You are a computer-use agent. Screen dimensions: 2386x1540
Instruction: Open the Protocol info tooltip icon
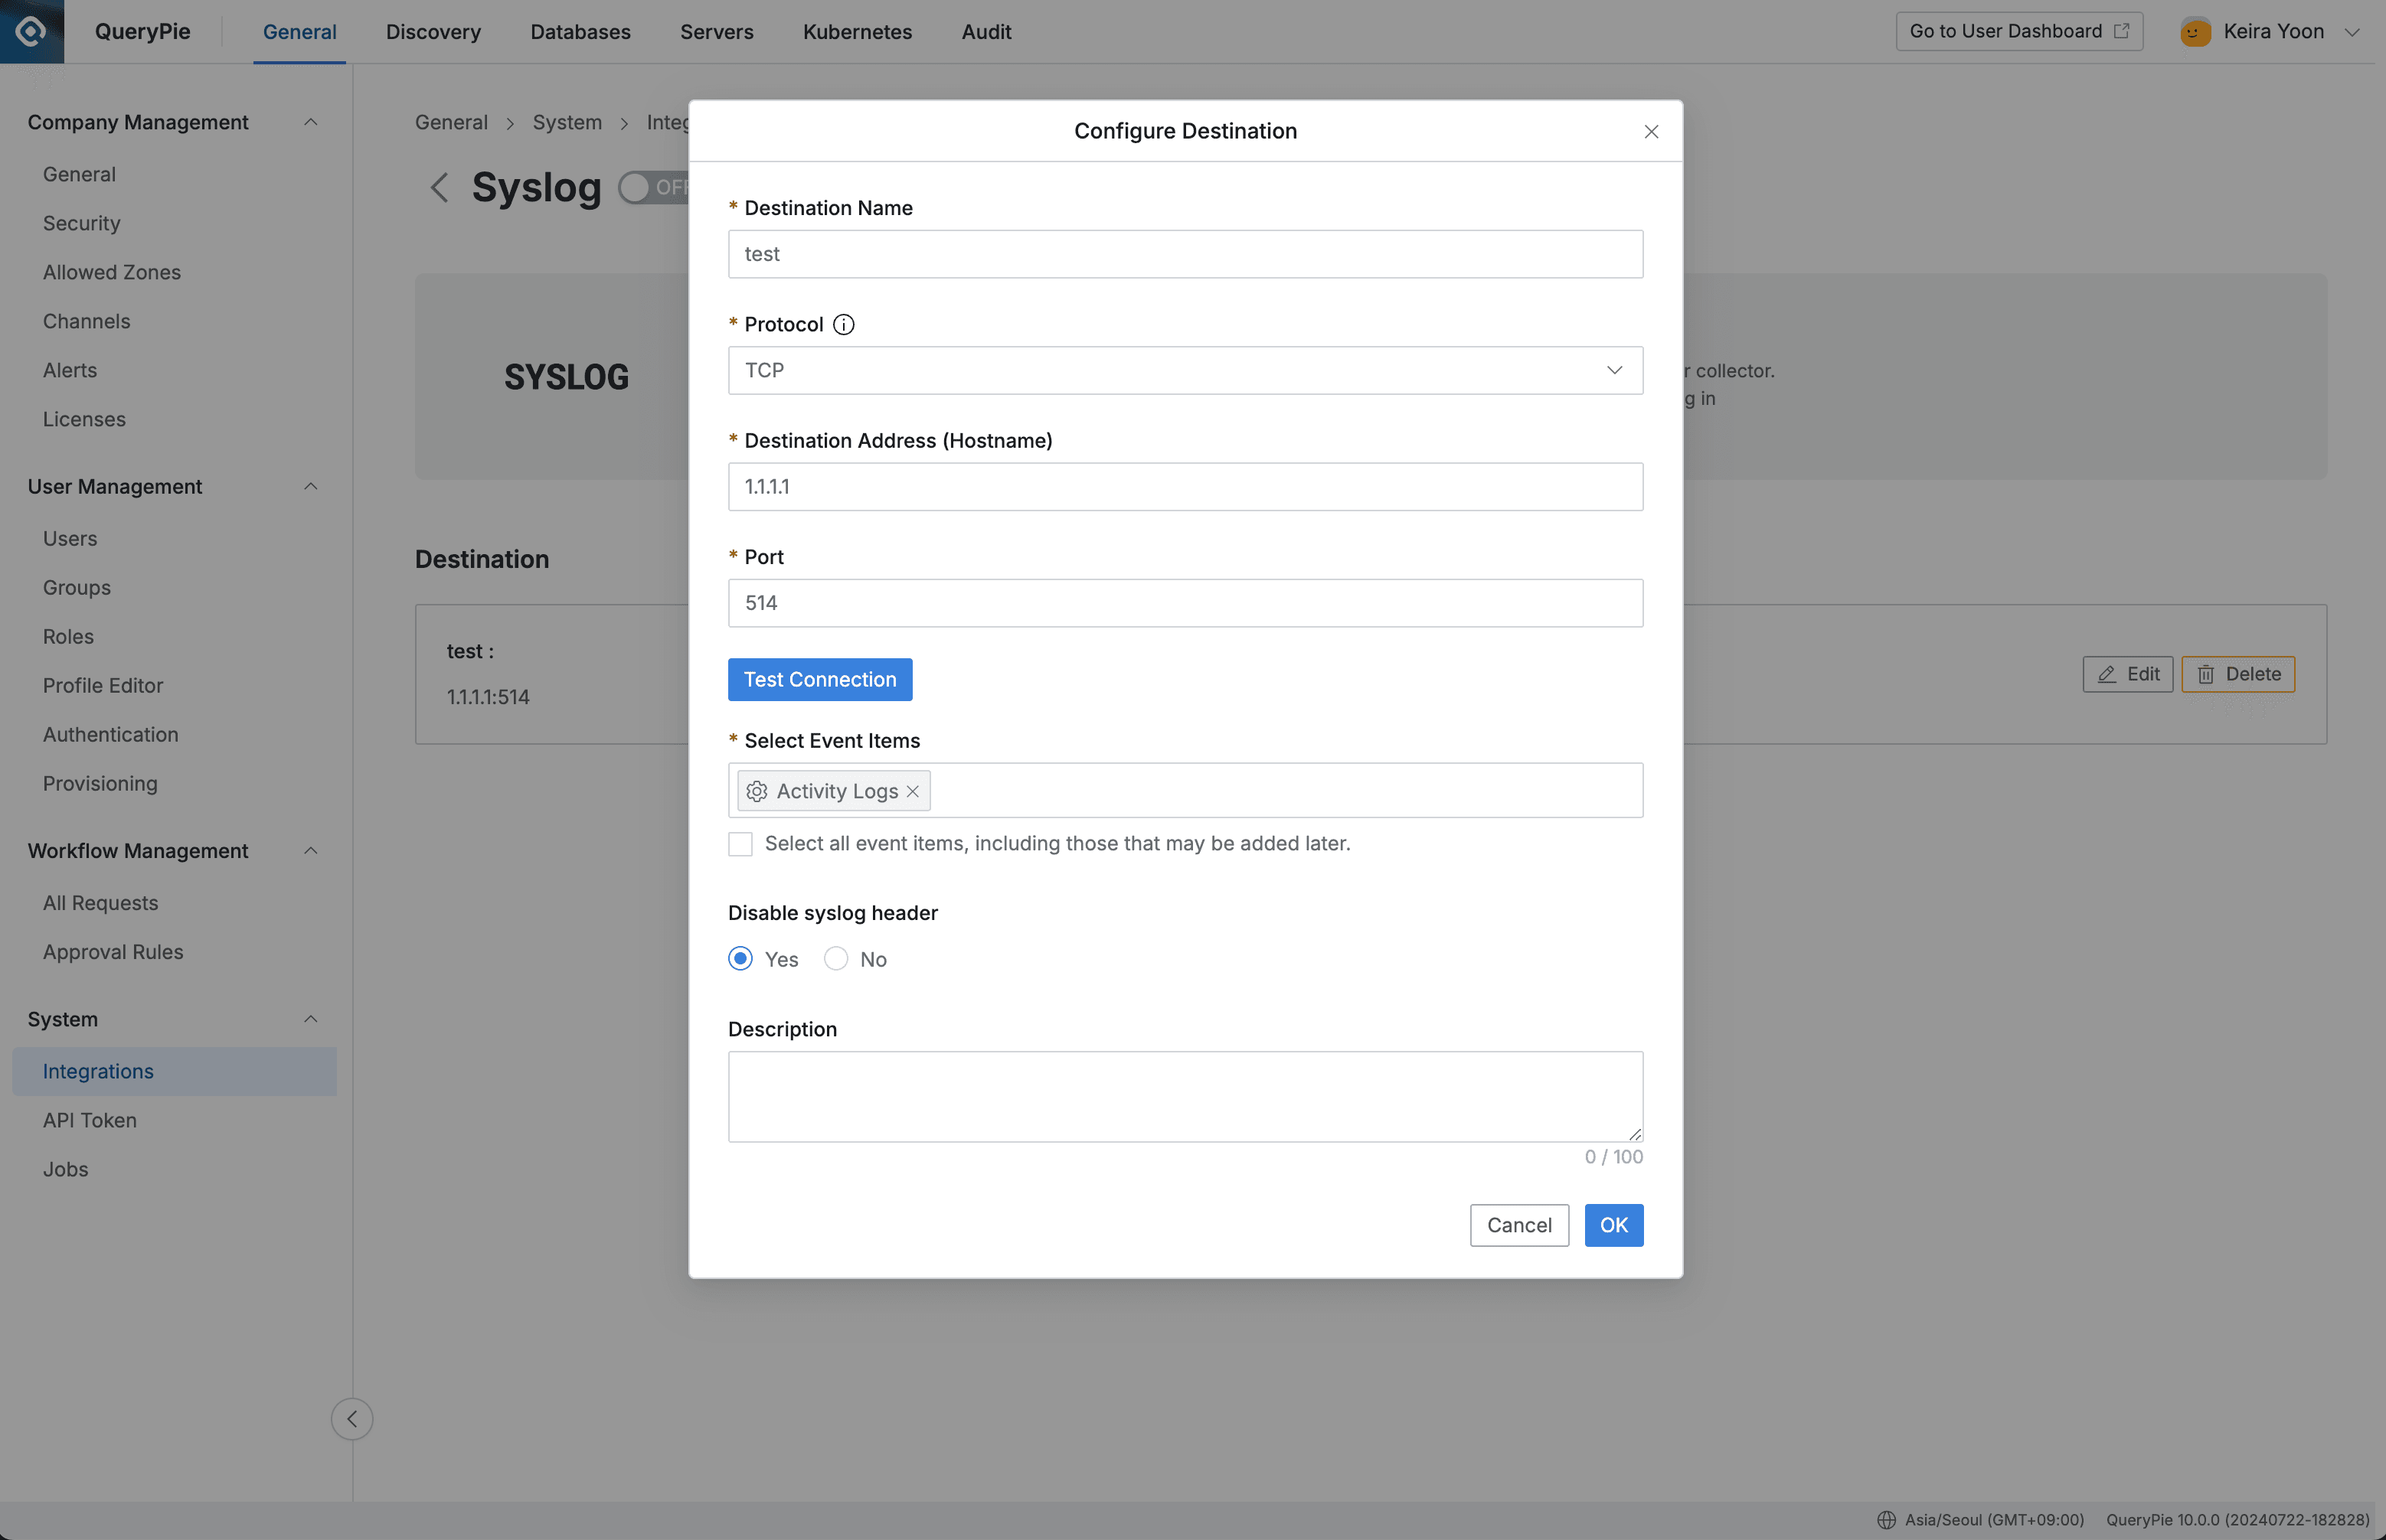(845, 324)
